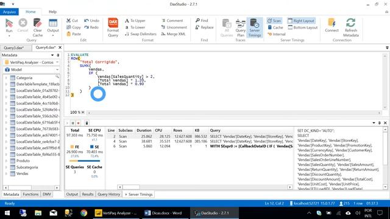Paste from clipboard
The height and width of the screenshot is (219, 390).
click(x=74, y=34)
